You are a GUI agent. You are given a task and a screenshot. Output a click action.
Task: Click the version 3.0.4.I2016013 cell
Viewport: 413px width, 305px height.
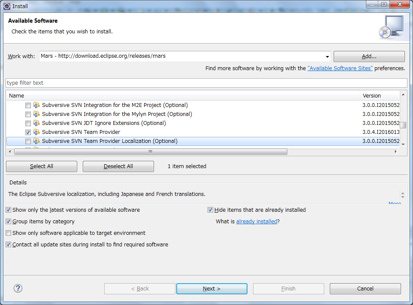381,132
